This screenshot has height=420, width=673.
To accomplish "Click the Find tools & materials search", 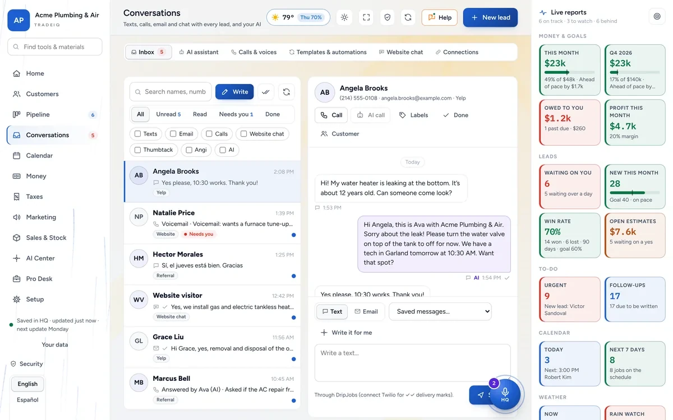I will [x=55, y=47].
